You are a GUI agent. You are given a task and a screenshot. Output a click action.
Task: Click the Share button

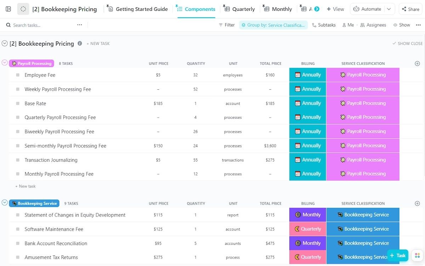(x=410, y=9)
